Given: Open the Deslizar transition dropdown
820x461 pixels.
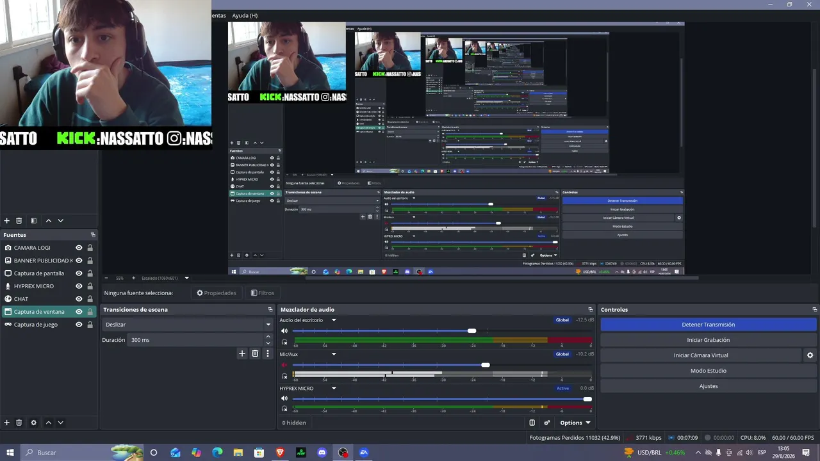Looking at the screenshot, I should click(187, 325).
